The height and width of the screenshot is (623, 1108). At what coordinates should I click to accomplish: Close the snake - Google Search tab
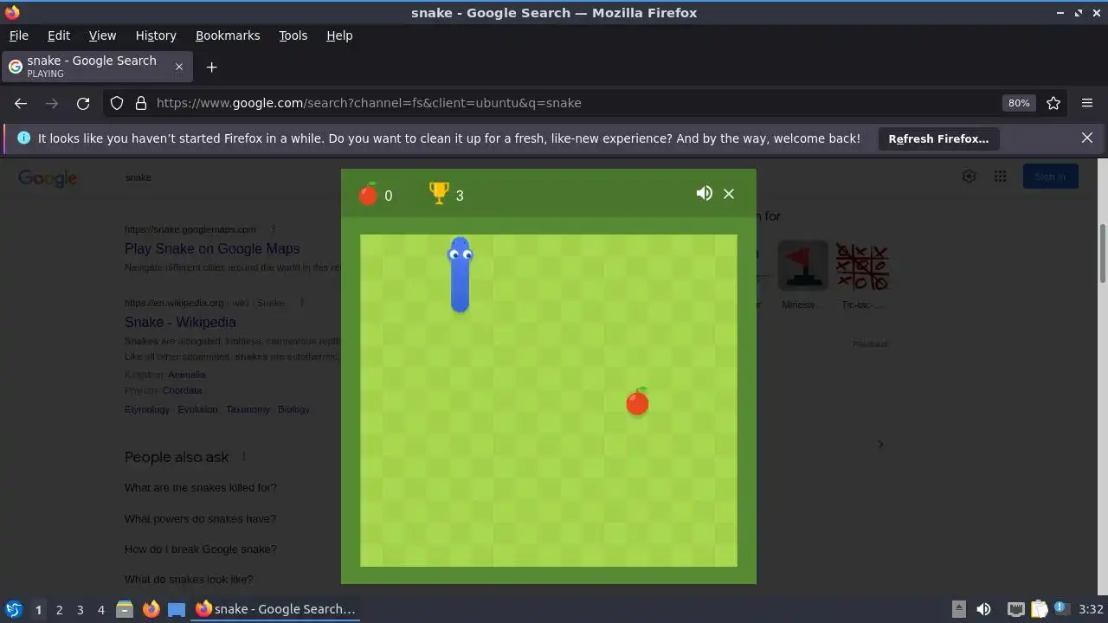click(x=179, y=67)
